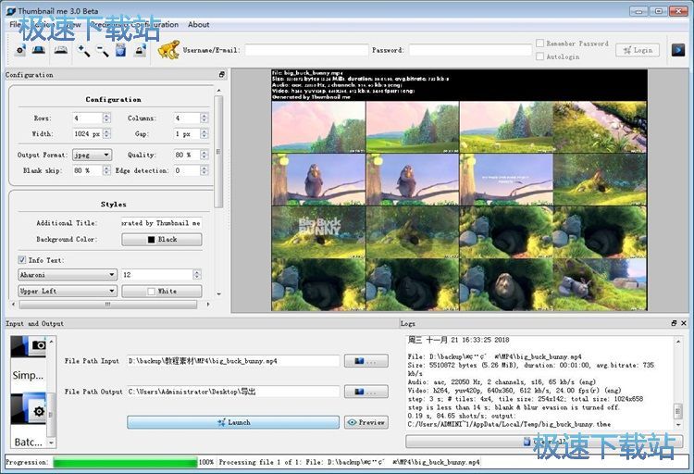Click the printer icon right of save
Viewport: 694px width, 474px height.
(141, 50)
